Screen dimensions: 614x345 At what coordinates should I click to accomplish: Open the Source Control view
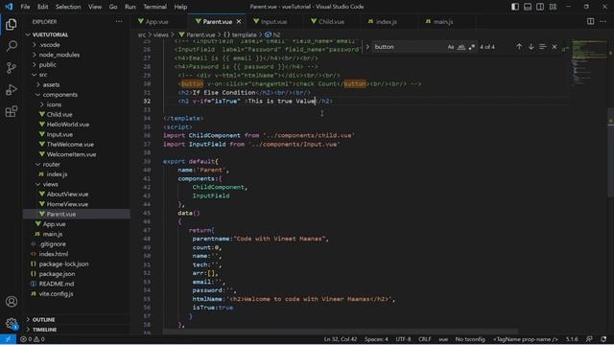[x=11, y=68]
